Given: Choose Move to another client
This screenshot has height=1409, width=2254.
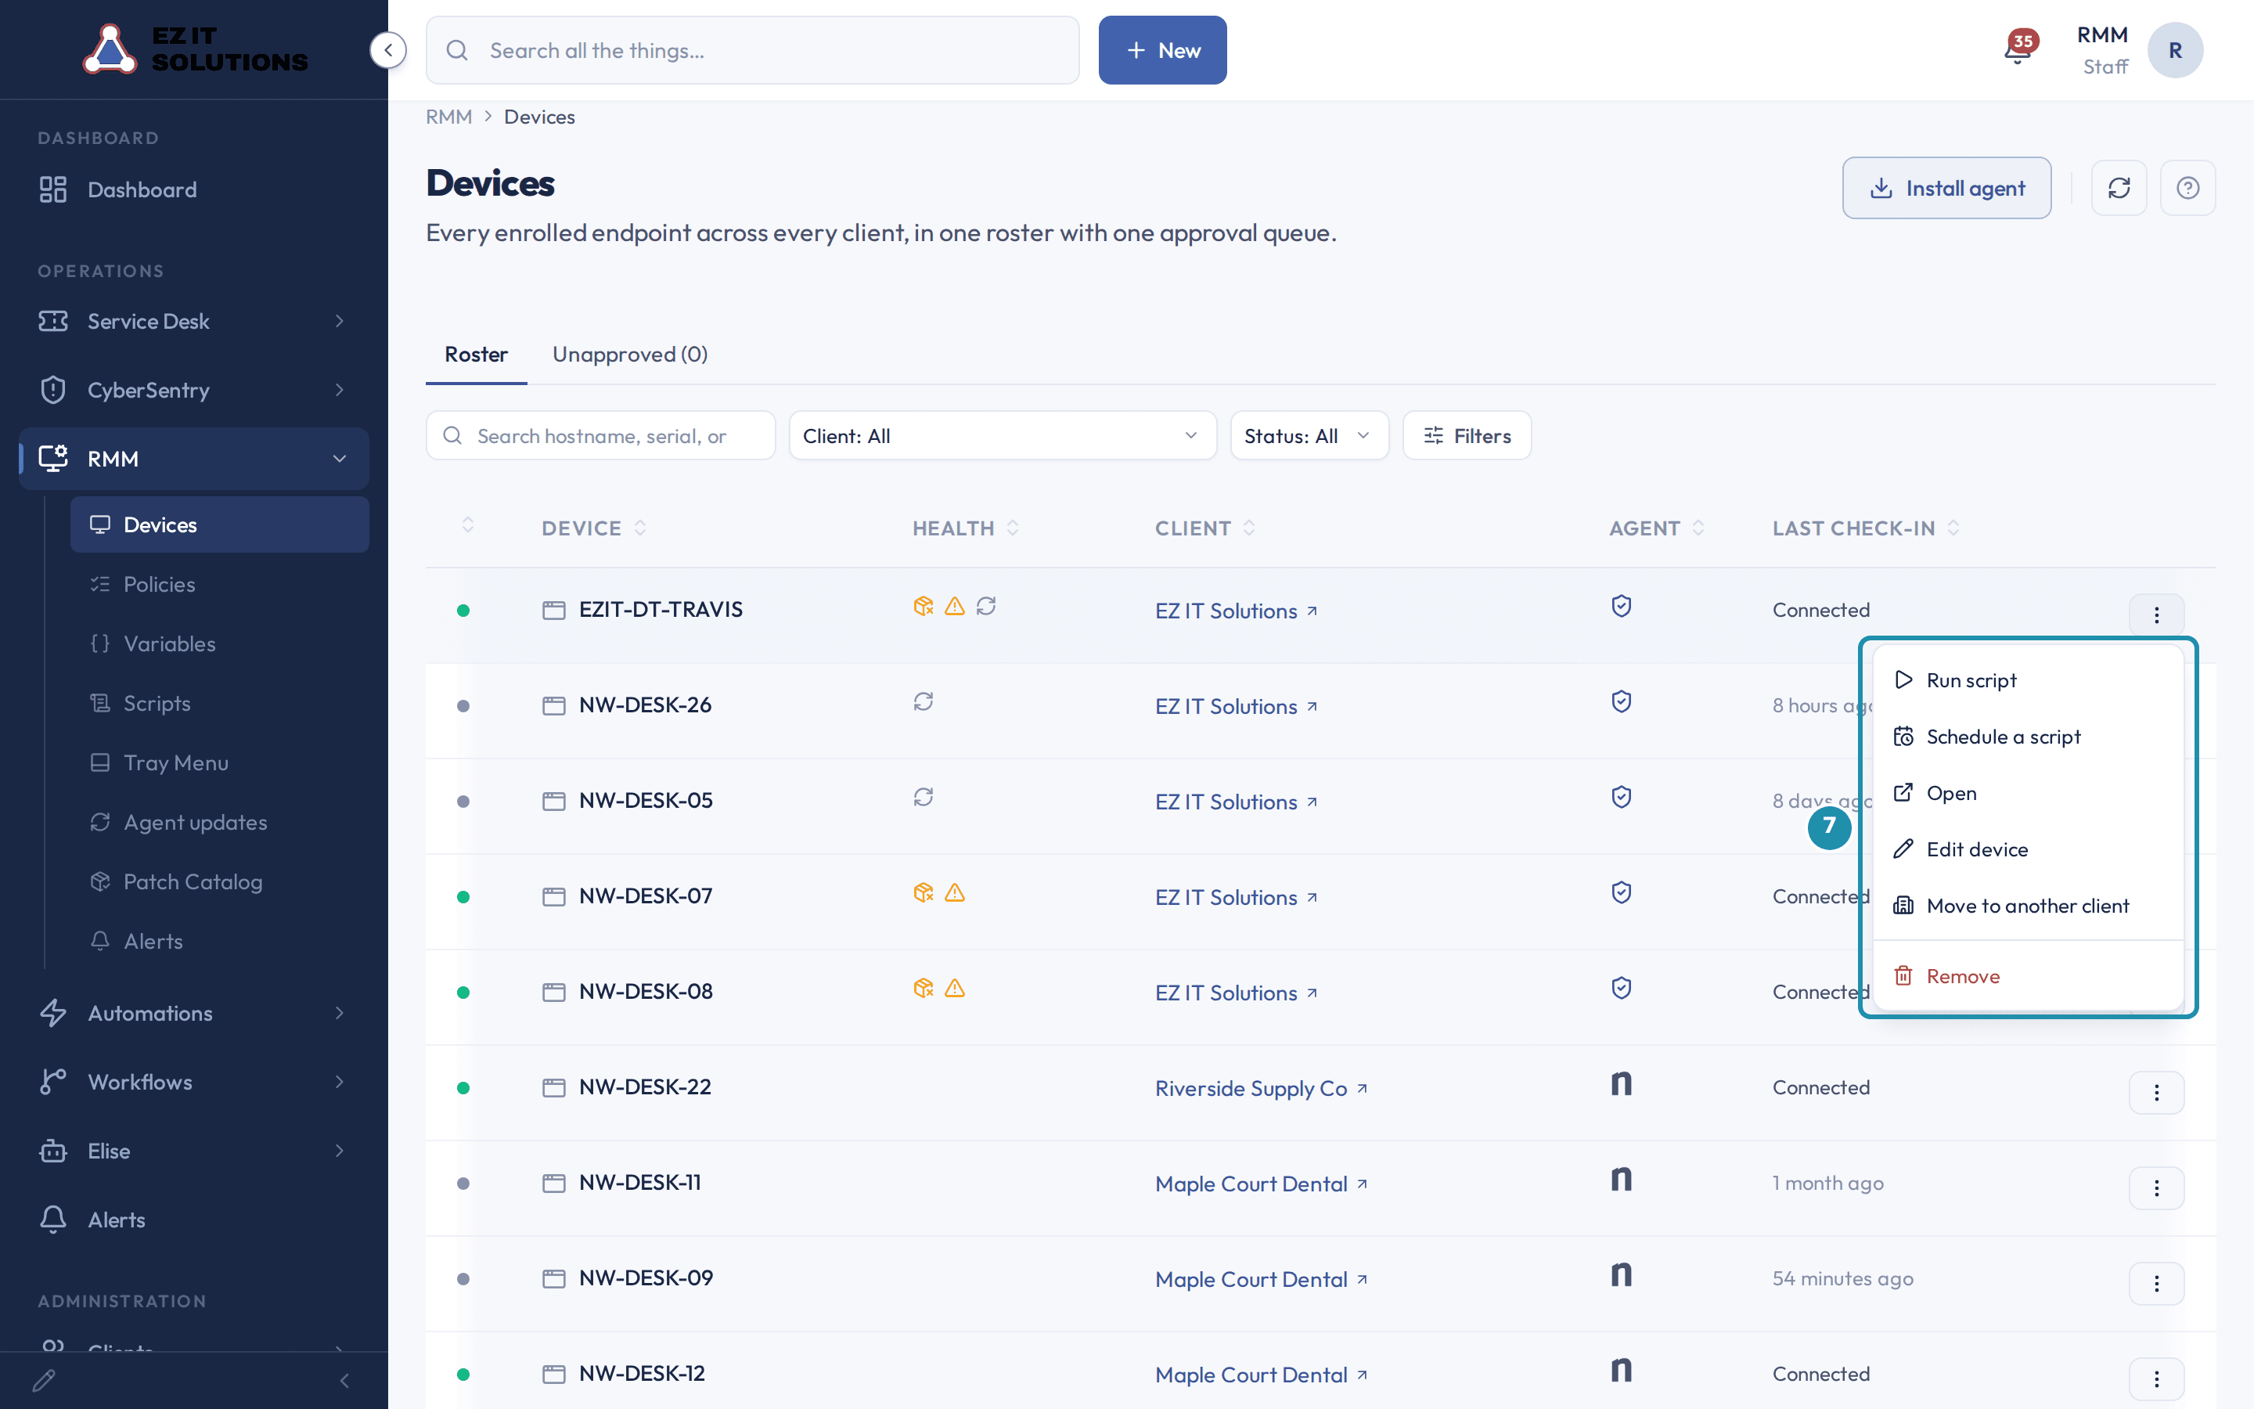Looking at the screenshot, I should (2028, 906).
